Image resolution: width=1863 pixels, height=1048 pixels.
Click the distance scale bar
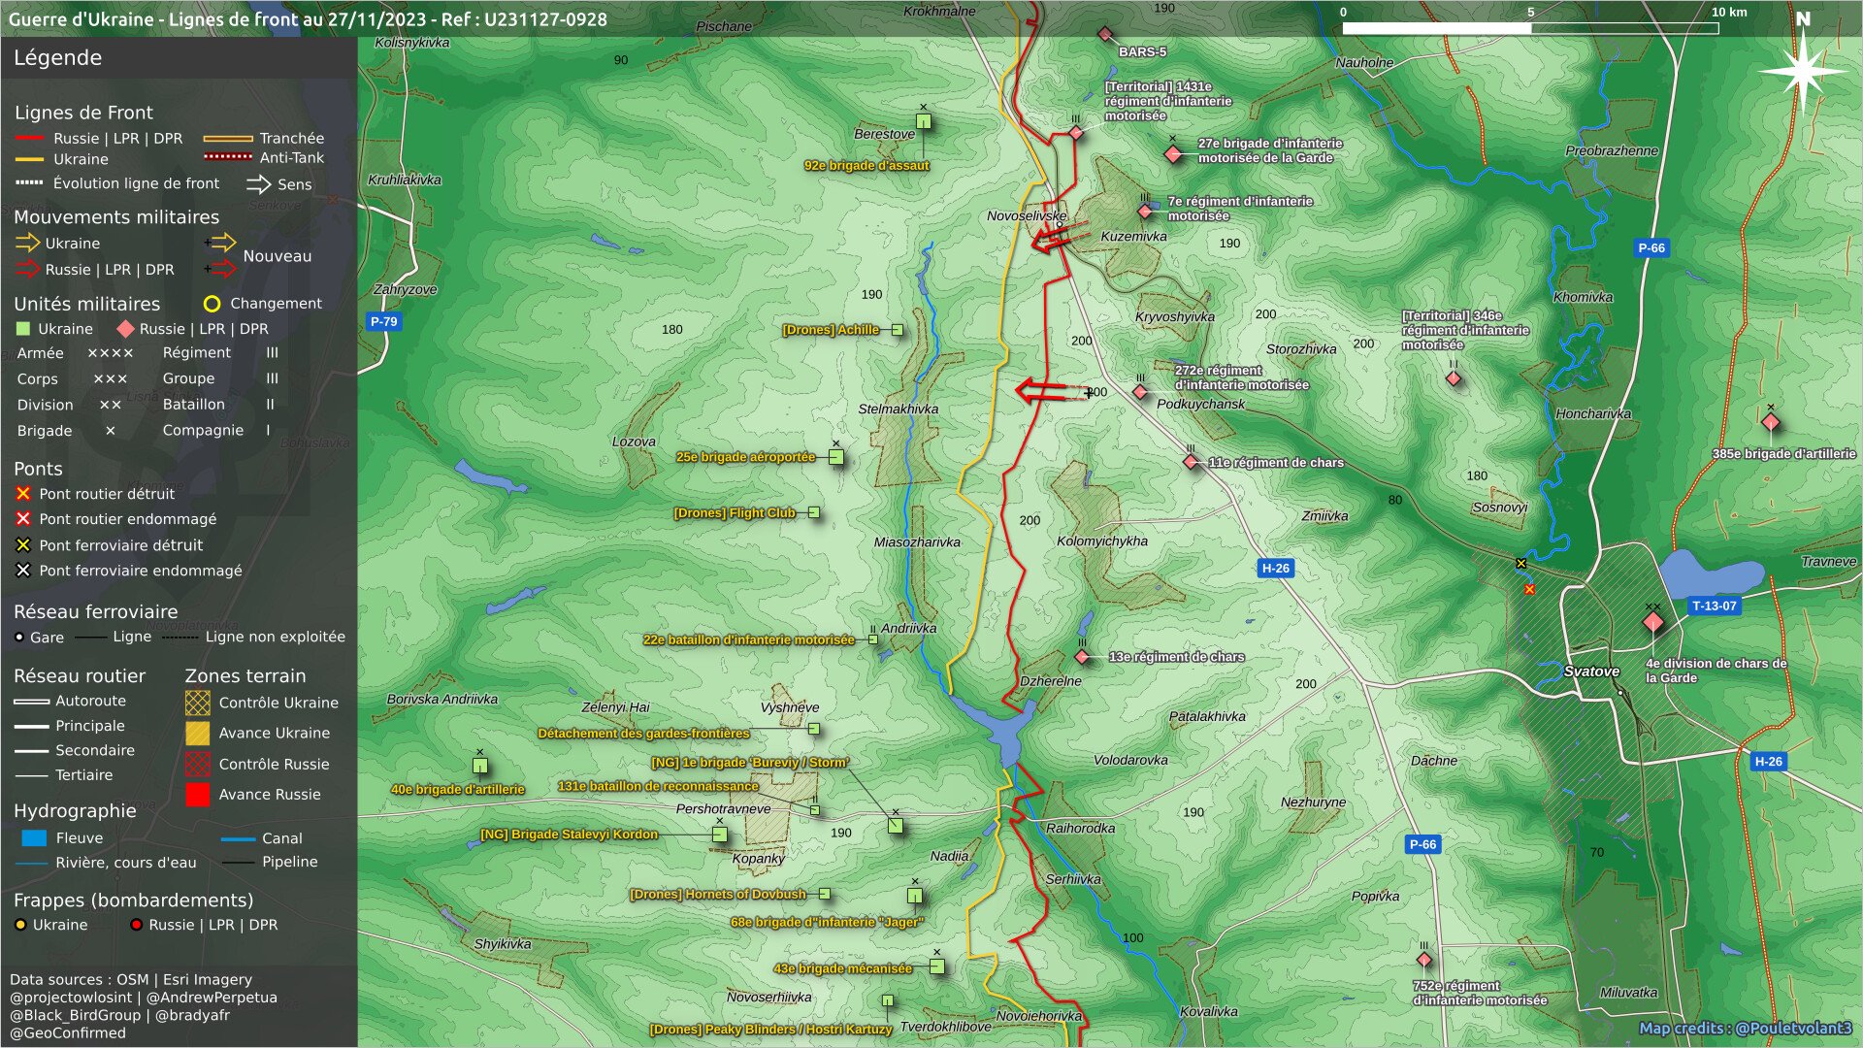(x=1530, y=28)
